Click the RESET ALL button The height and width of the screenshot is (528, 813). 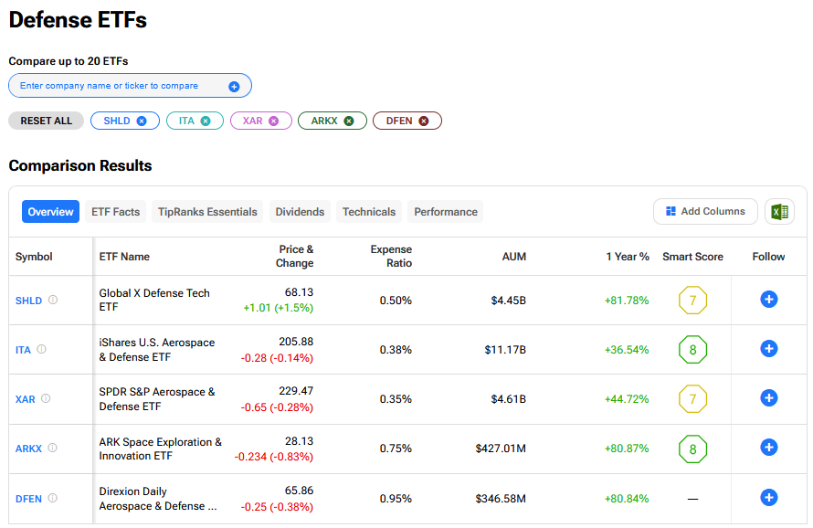click(47, 121)
